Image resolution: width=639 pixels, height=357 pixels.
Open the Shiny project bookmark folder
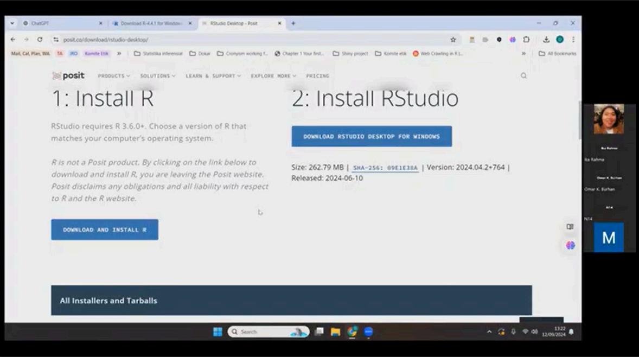coord(350,53)
